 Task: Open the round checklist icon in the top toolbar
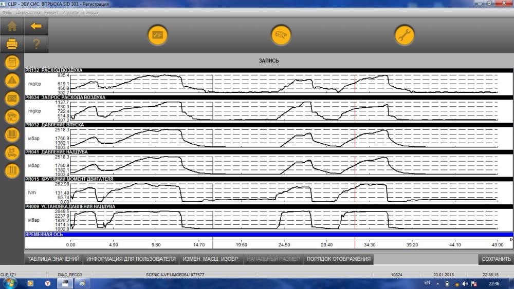tap(158, 35)
